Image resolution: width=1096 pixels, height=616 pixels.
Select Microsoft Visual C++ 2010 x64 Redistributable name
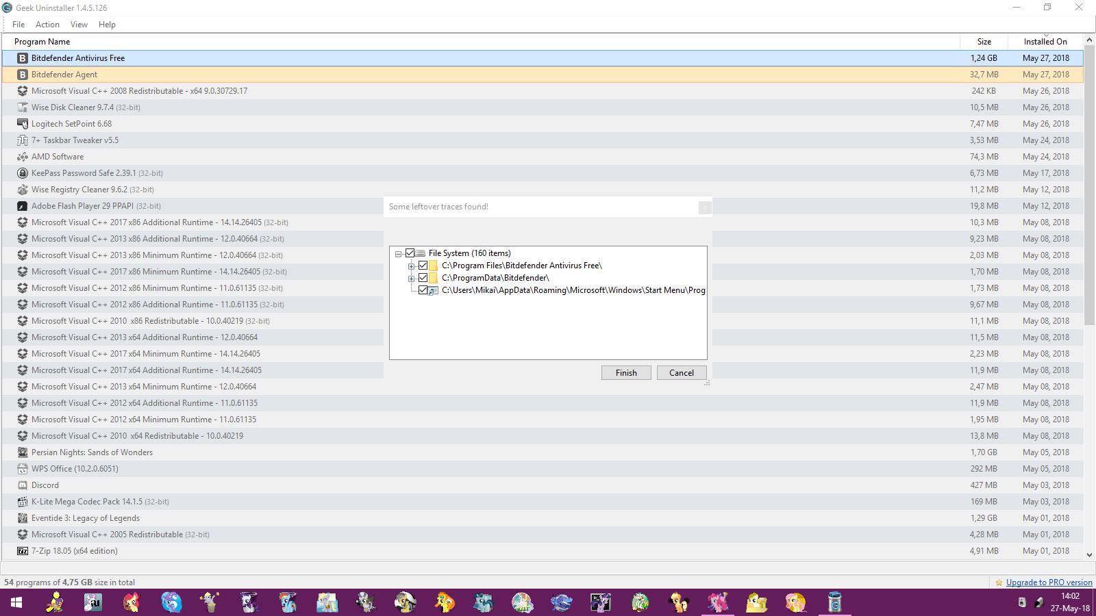click(x=137, y=436)
